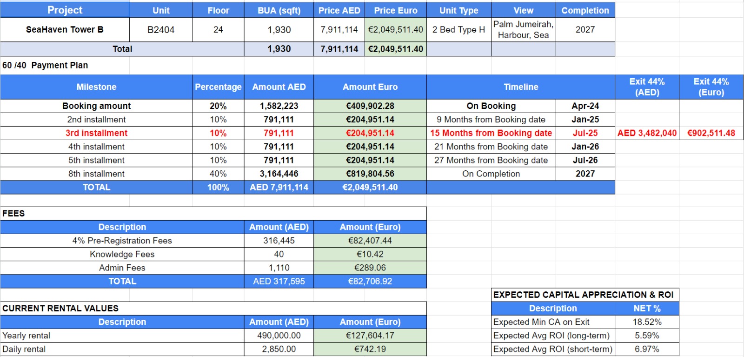
Task: Click the €819,804.56 amount cell
Action: tap(370, 174)
